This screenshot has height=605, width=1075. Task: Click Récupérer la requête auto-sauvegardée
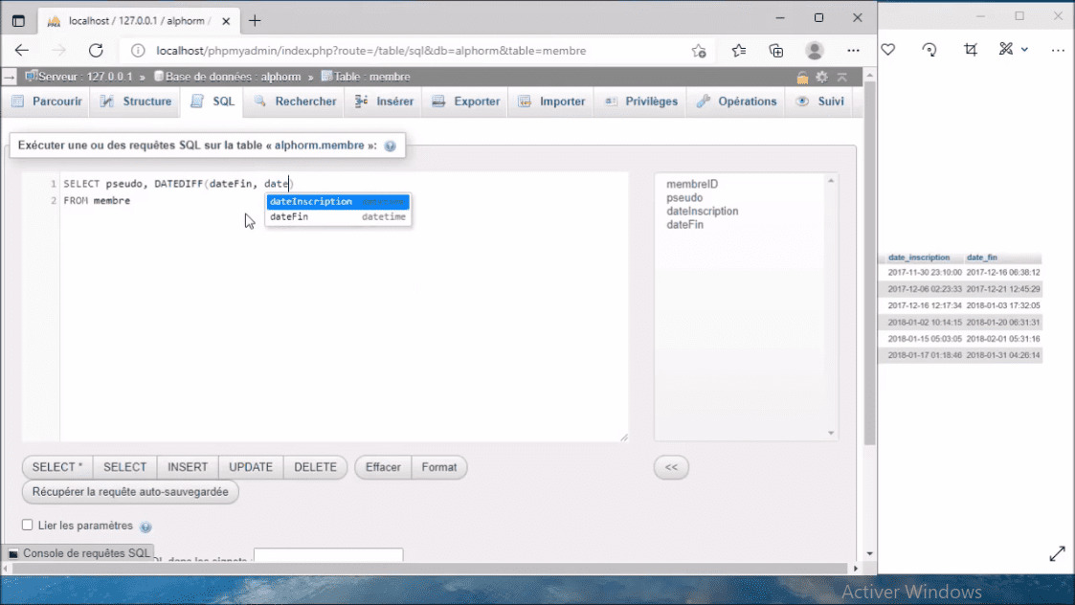[x=129, y=491]
